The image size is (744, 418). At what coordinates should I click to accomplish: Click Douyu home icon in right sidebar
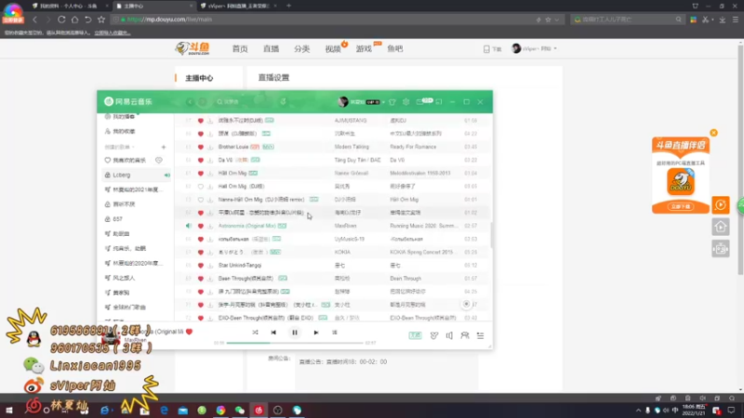point(721,227)
